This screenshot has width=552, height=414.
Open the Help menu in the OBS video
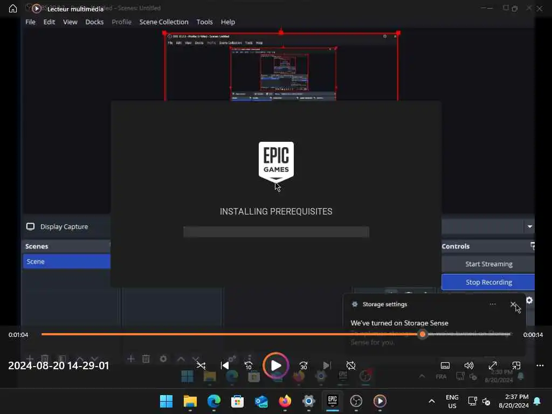click(228, 22)
